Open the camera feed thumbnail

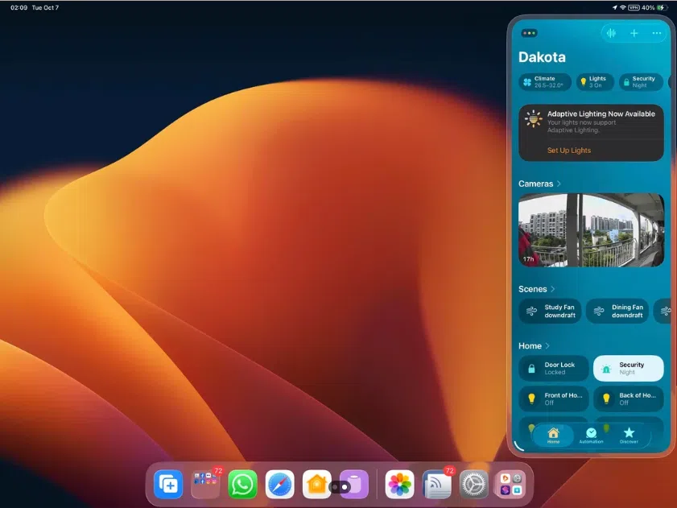591,229
